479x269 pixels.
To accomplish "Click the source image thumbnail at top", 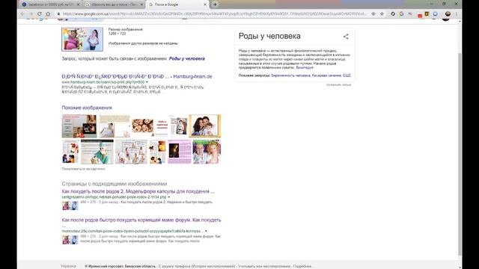I will point(82,40).
